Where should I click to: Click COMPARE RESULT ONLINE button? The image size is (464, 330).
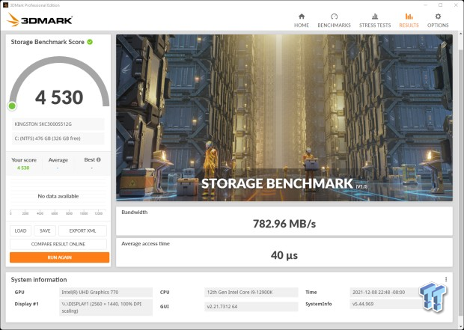point(59,244)
